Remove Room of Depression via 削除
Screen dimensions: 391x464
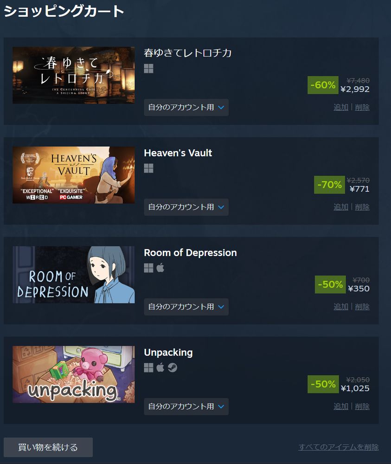coord(362,307)
